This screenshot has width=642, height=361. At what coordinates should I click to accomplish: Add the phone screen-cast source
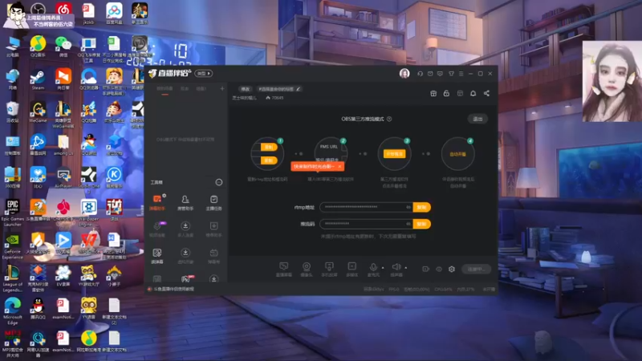(x=329, y=270)
